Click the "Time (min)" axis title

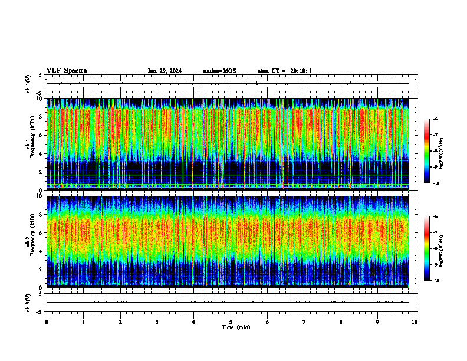click(x=236, y=327)
